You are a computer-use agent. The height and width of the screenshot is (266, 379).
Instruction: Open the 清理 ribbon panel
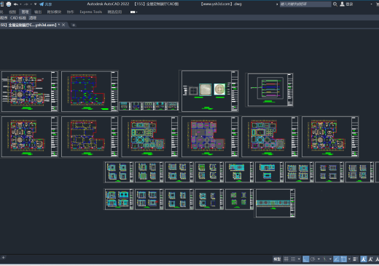(33, 17)
